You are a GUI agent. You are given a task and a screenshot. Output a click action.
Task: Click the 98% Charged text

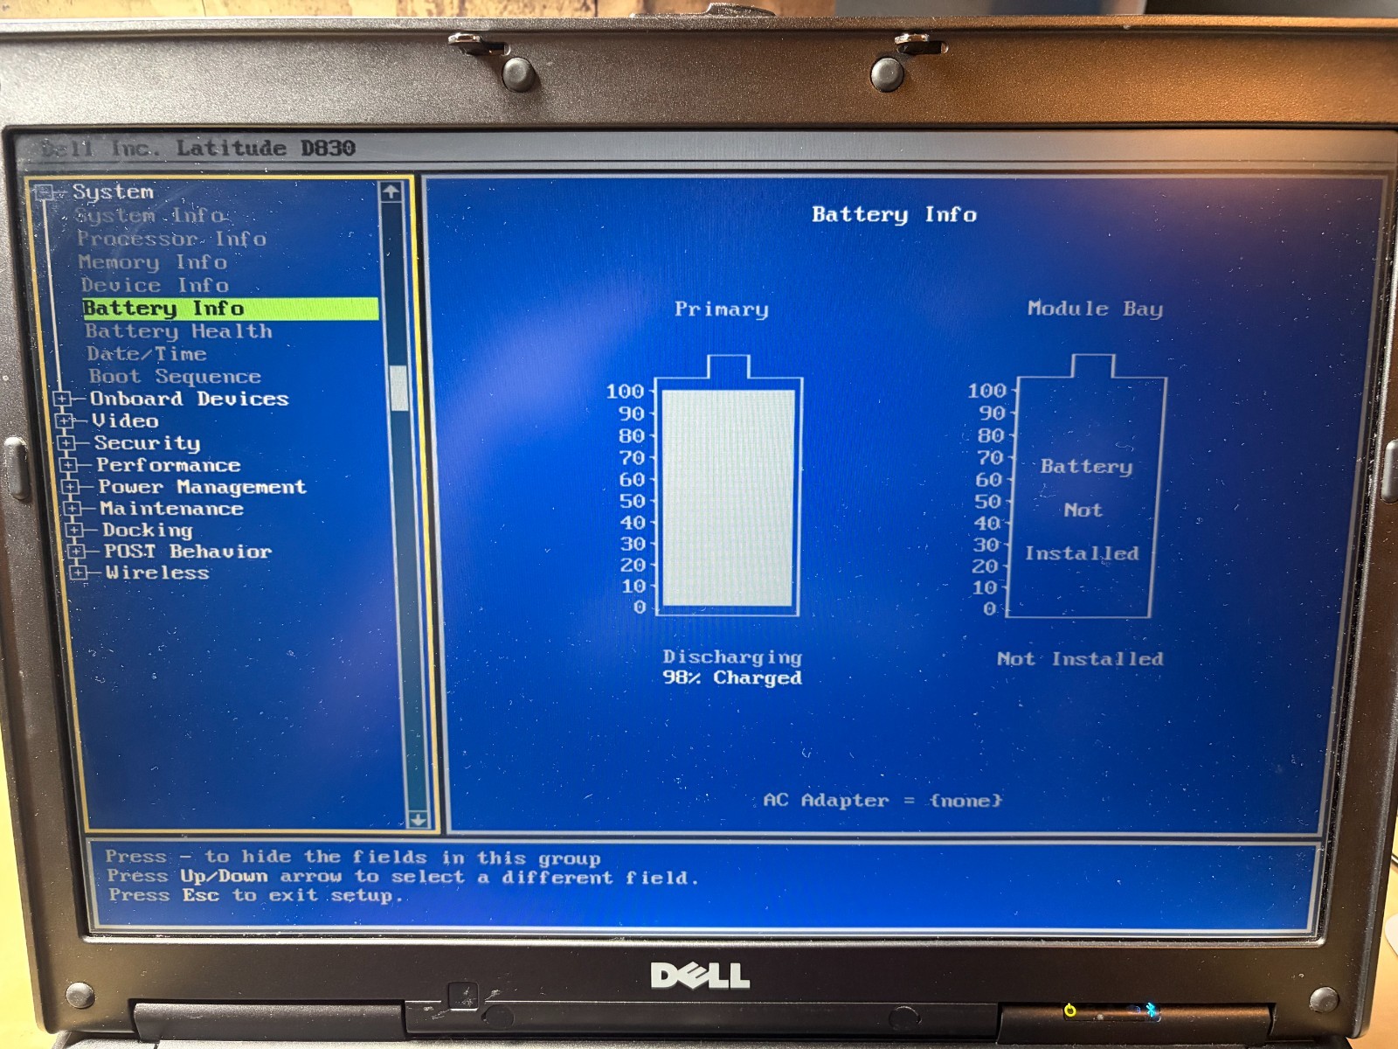[732, 677]
